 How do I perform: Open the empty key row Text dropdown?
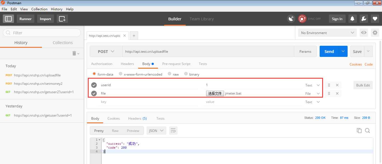[312, 102]
